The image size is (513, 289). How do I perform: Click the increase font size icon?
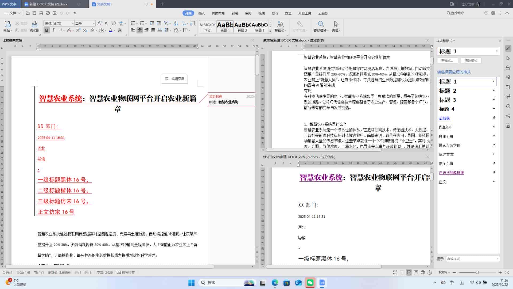[x=99, y=23]
